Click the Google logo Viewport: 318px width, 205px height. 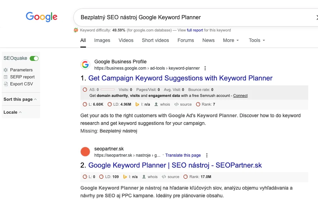pyautogui.click(x=42, y=16)
